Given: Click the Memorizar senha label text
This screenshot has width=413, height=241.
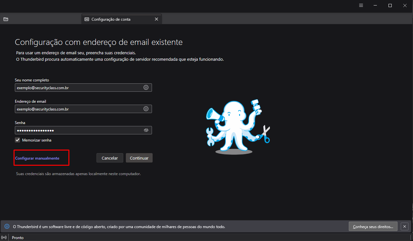Looking at the screenshot, I should coord(37,140).
